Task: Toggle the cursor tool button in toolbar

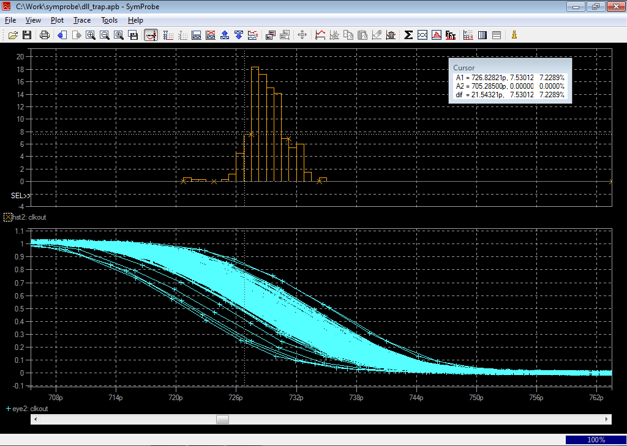Action: [151, 35]
